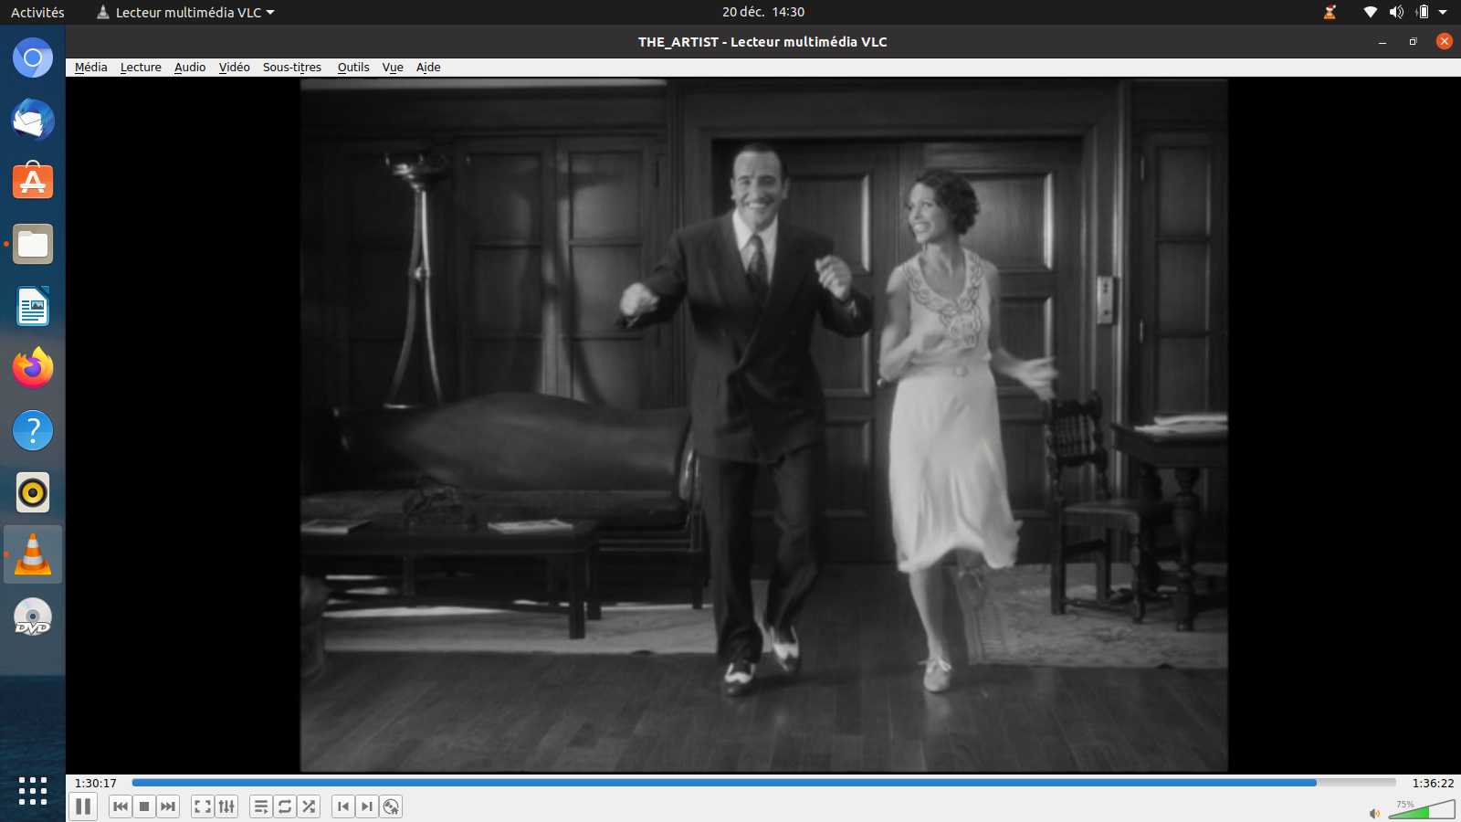Open the Lecture menu
Screen dimensions: 1461x822
tap(141, 68)
